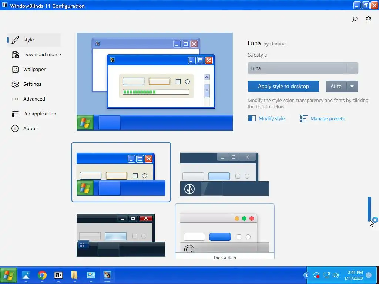The width and height of the screenshot is (379, 284).
Task: Click the WindowBlinds taskbar icon
Action: pyautogui.click(x=107, y=275)
